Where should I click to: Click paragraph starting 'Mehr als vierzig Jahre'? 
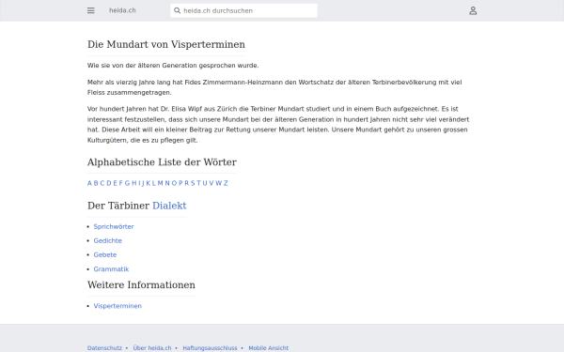pyautogui.click(x=274, y=87)
